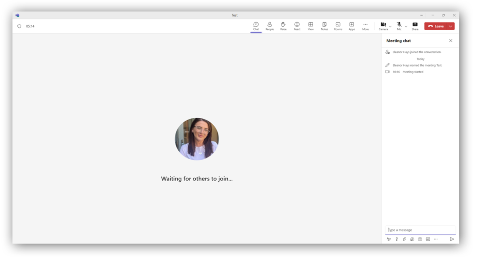Expand the Camera options arrow
This screenshot has height=262, width=483.
390,26
